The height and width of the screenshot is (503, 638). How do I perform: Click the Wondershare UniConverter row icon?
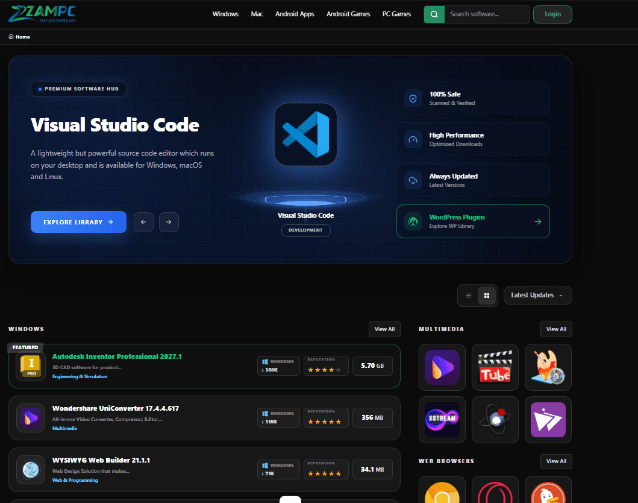[x=31, y=418]
